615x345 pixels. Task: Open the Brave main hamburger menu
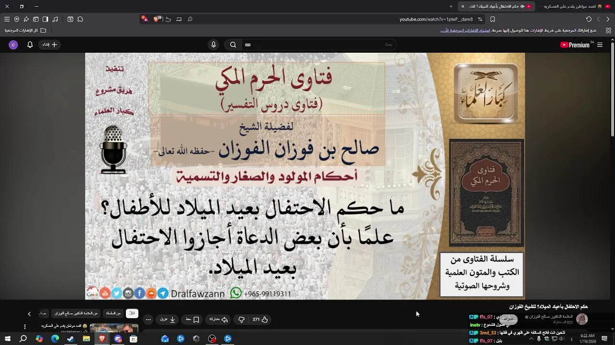pos(7,19)
